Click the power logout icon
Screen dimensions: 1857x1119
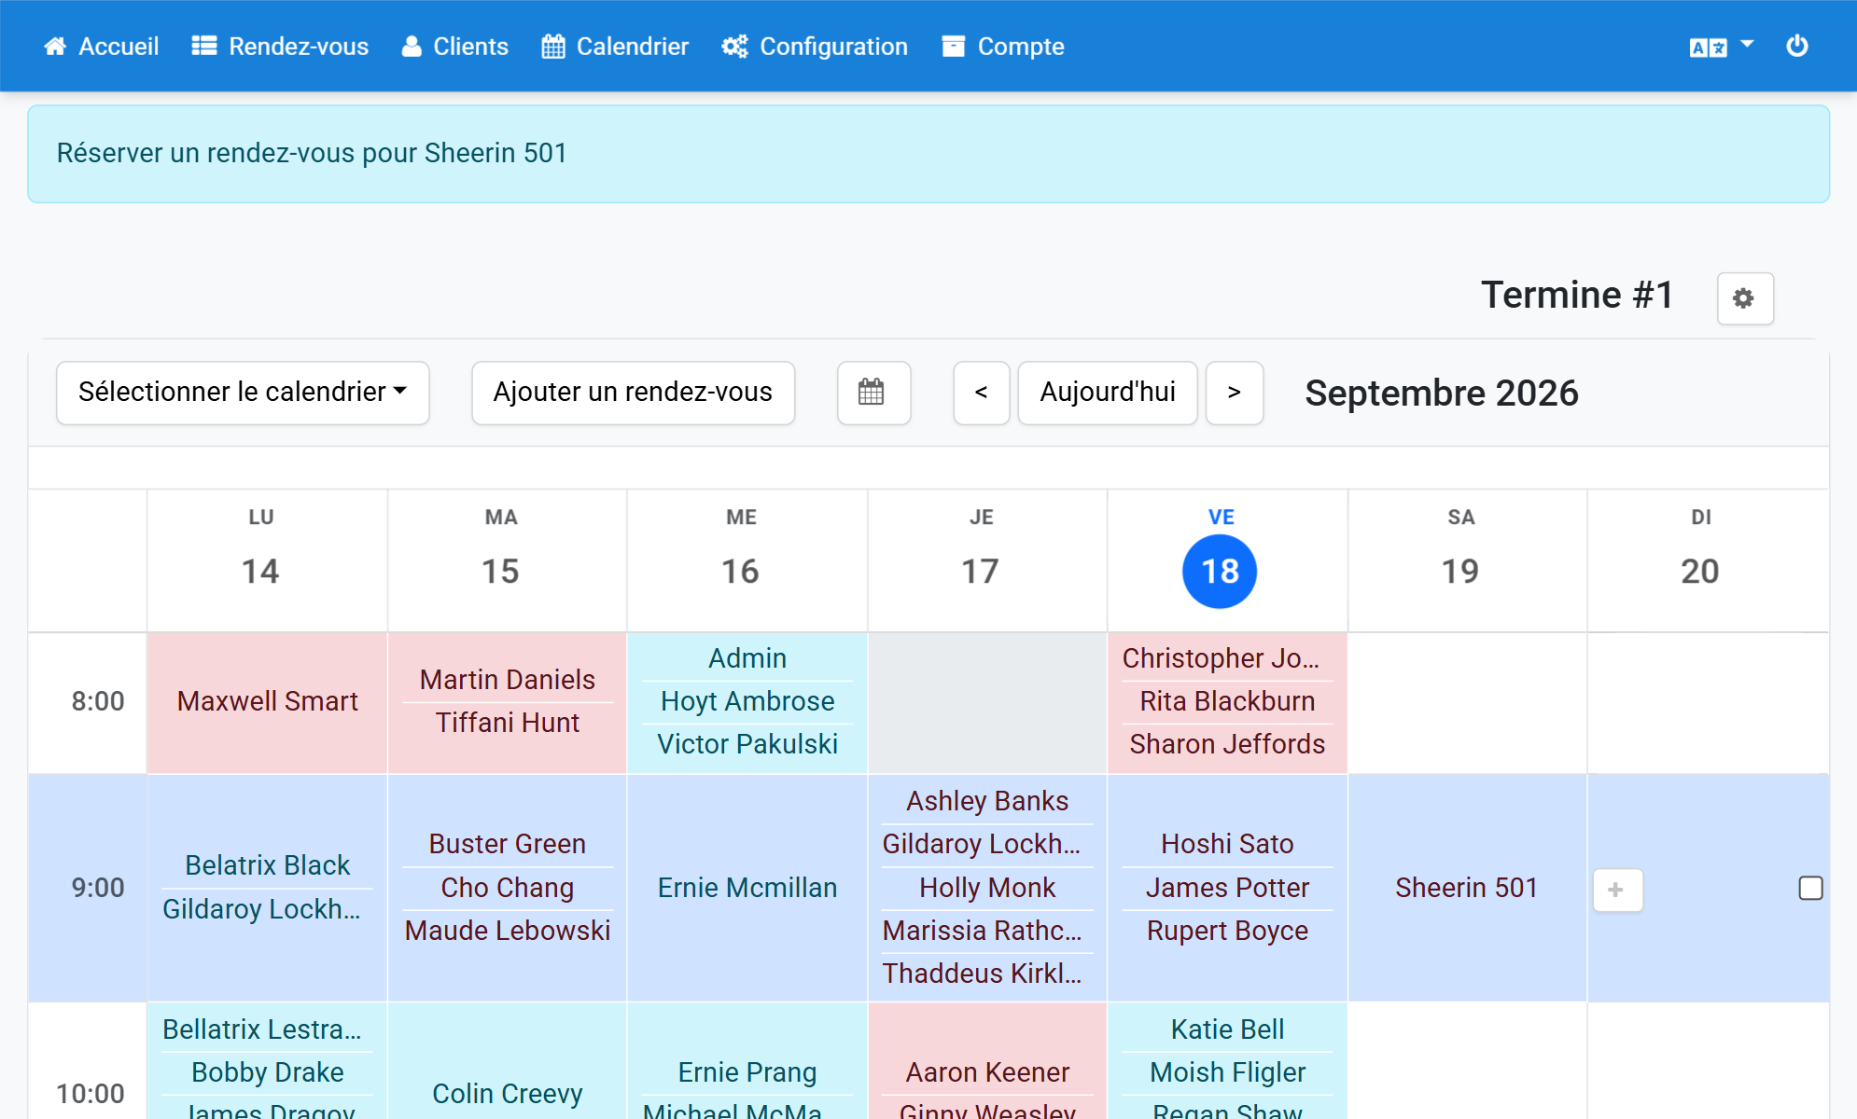coord(1796,46)
